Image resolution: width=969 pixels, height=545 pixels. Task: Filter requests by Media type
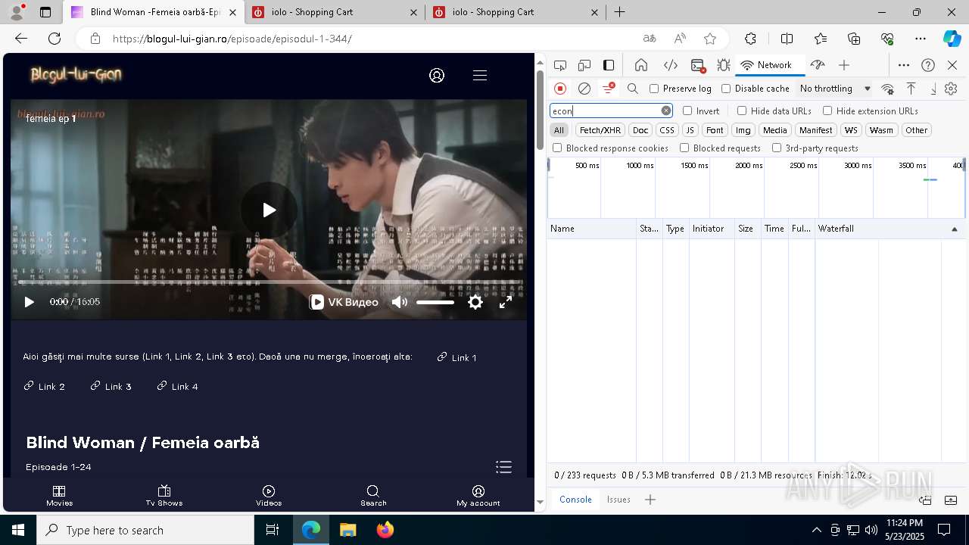point(774,130)
